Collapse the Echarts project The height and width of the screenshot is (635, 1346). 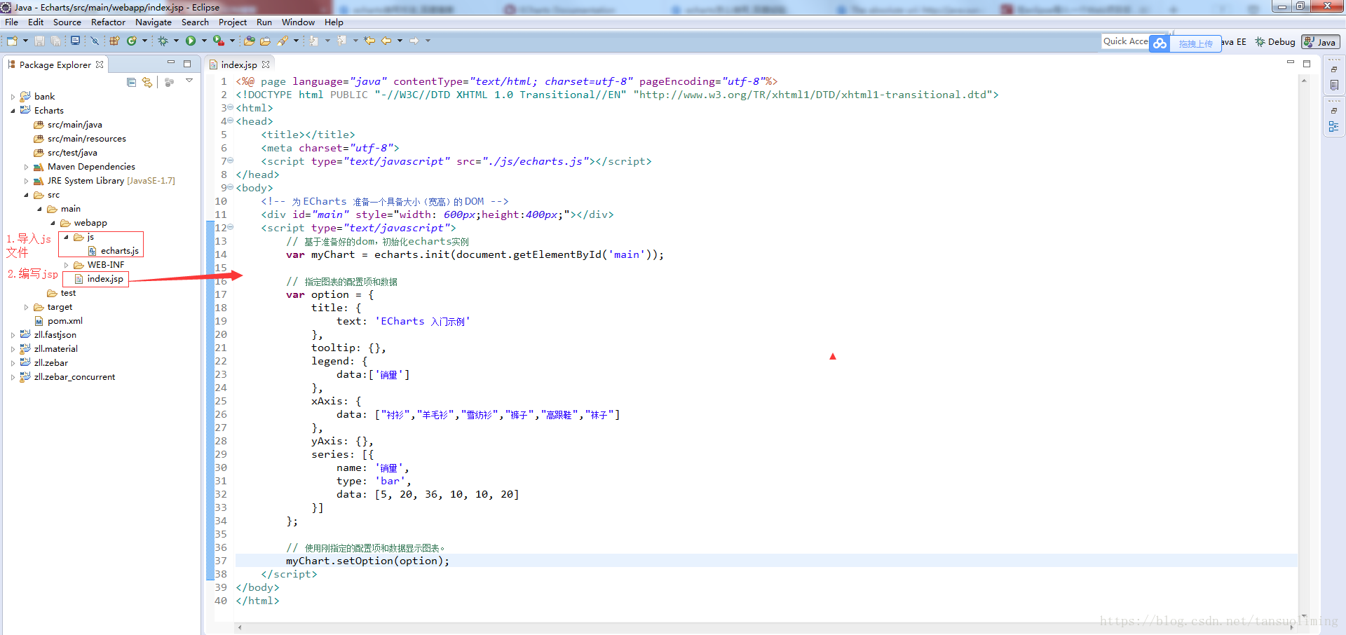coord(13,111)
